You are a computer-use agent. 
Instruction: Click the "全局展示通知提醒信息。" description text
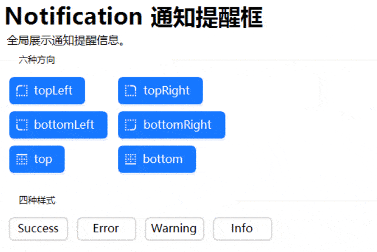[66, 41]
